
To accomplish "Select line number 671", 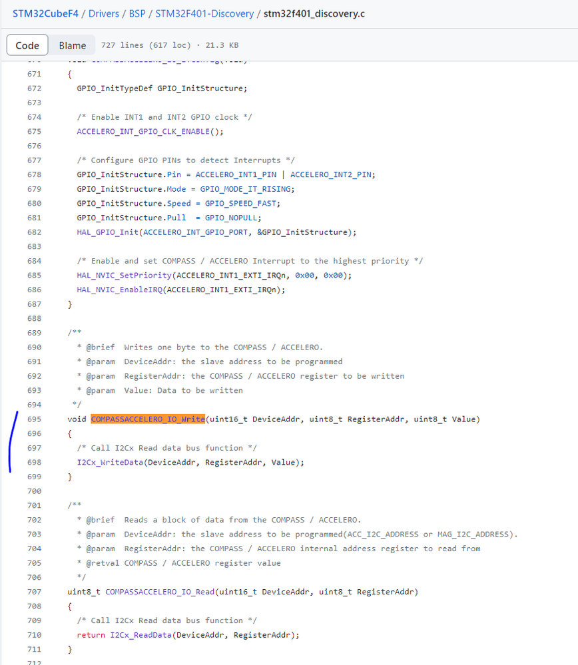I will click(x=35, y=74).
